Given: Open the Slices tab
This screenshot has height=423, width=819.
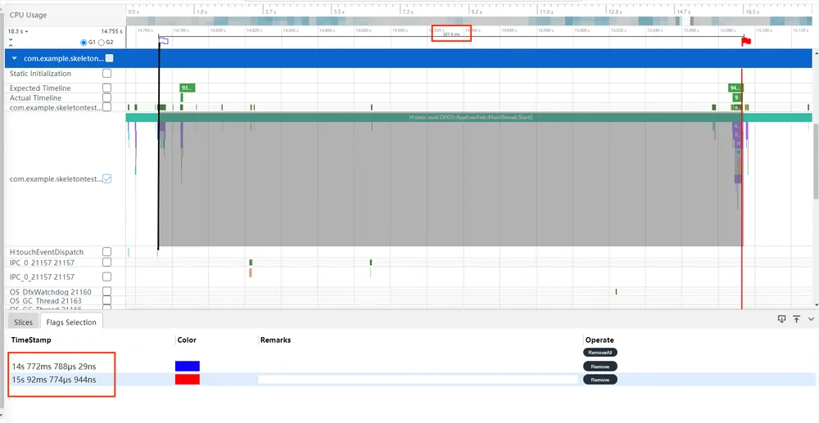Looking at the screenshot, I should pos(24,322).
